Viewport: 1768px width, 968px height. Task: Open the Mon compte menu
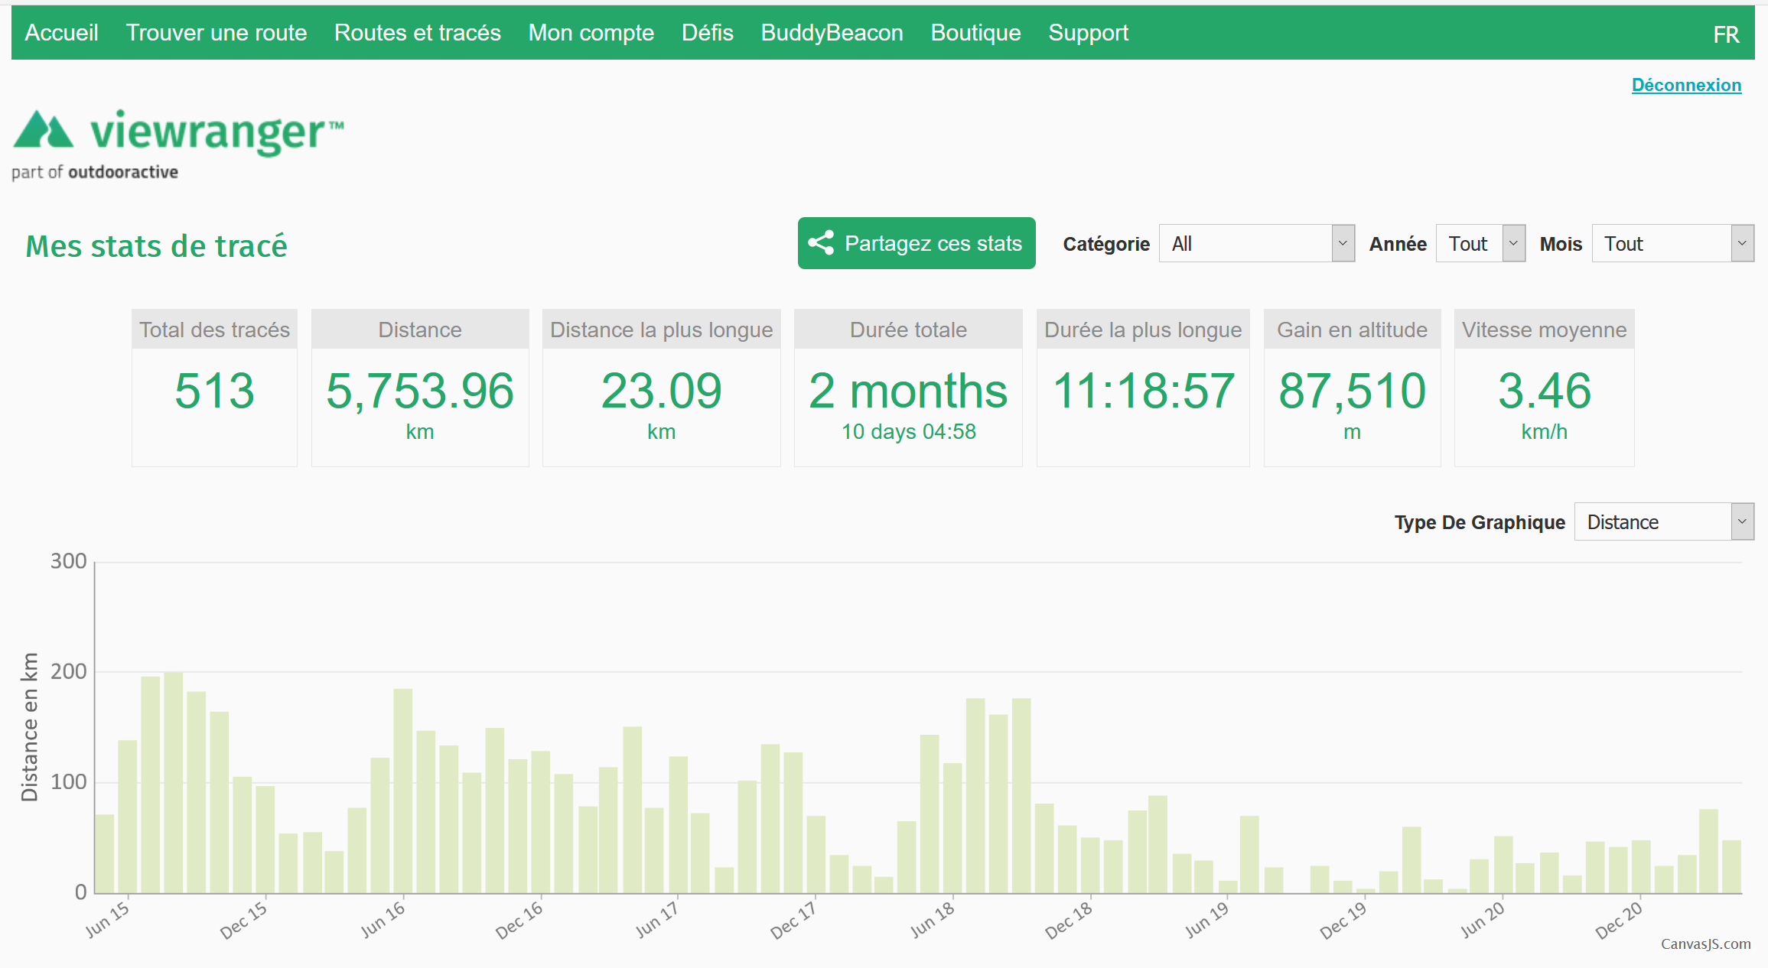pyautogui.click(x=591, y=33)
